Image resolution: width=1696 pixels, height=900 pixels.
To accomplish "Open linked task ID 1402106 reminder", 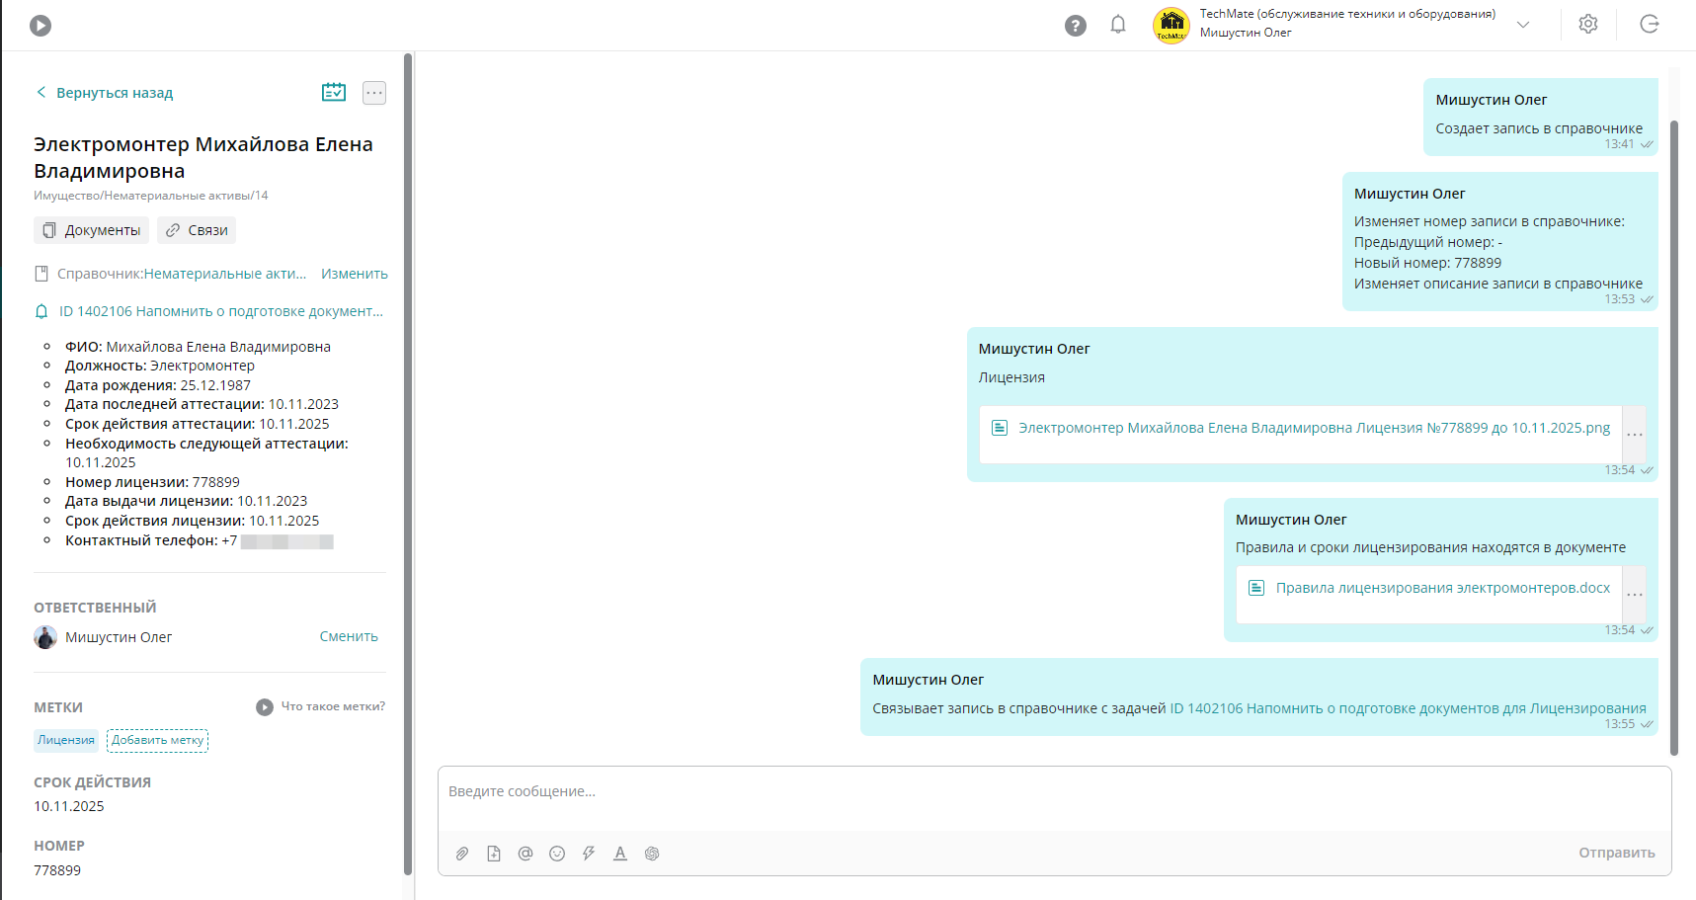I will 221,311.
